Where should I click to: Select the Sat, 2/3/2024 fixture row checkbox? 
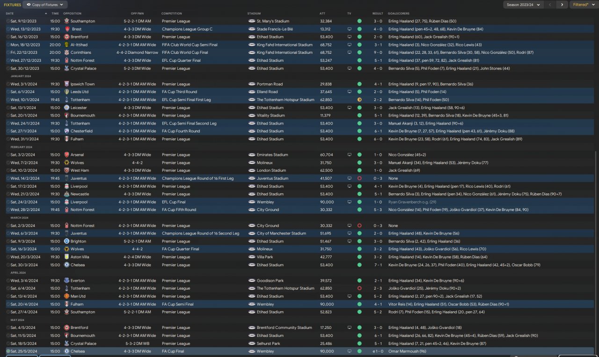8,226
